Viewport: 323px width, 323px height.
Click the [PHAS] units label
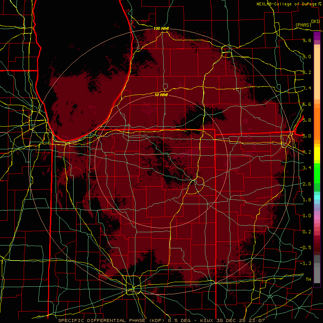tap(303, 25)
